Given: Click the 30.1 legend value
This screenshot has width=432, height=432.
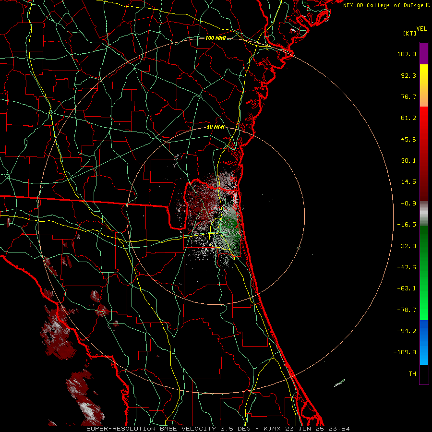Looking at the screenshot, I should (408, 161).
